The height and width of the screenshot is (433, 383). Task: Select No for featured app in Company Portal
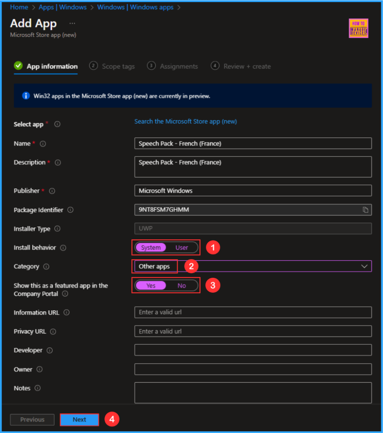[182, 285]
